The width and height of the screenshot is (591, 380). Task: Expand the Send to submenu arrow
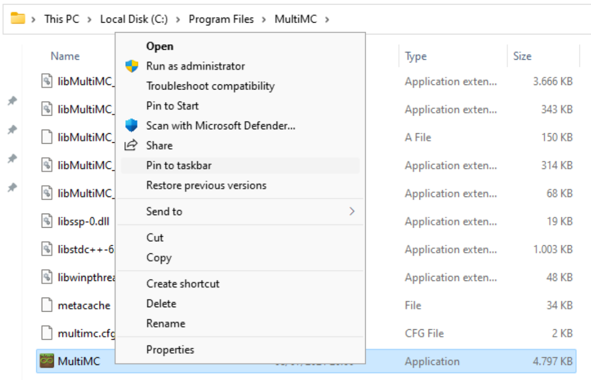352,212
